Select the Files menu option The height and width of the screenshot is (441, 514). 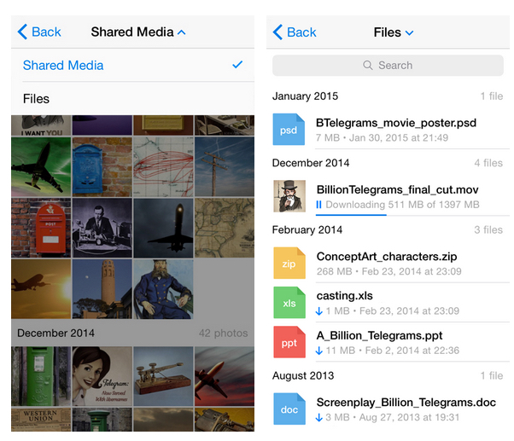point(132,99)
